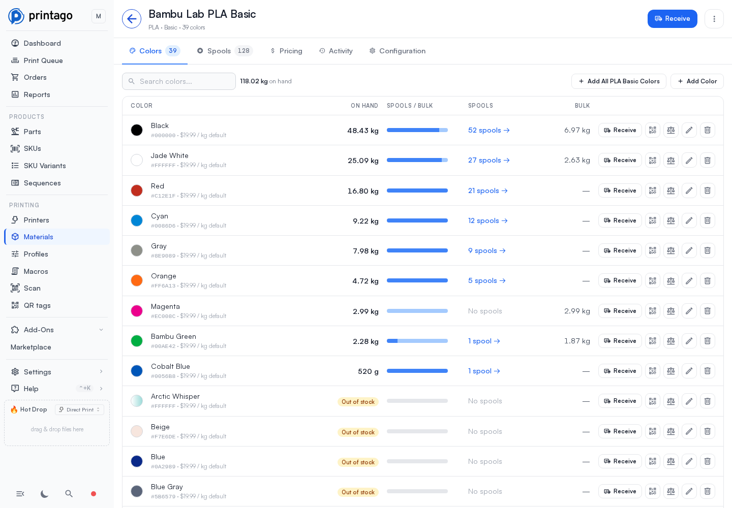732x508 pixels.
Task: Click the Hot Drop file drop zone
Action: tap(57, 430)
